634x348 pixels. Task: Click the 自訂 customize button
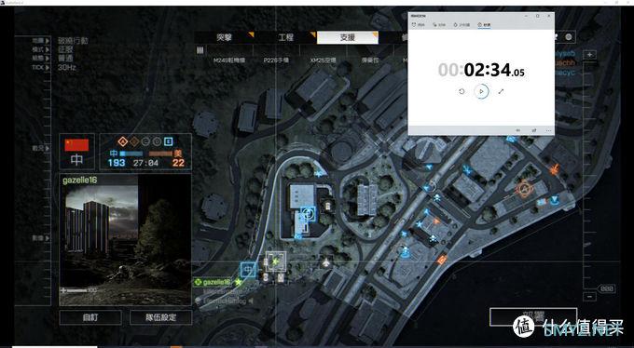[x=90, y=317]
